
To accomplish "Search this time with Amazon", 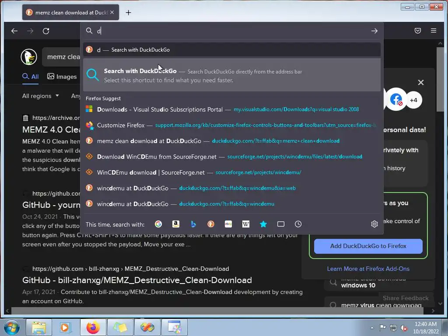I will pyautogui.click(x=176, y=224).
